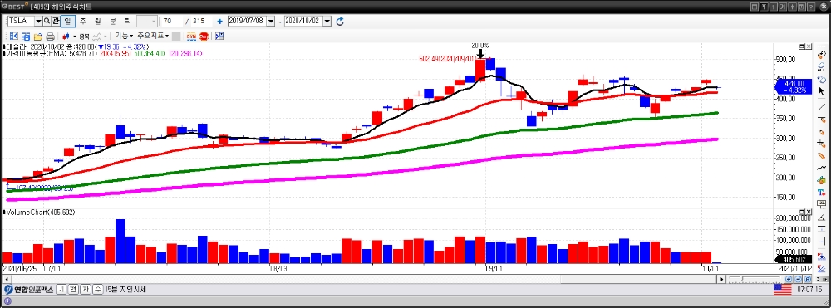This screenshot has height=308, width=831.
Task: Select the trend line drawing tool
Action: click(822, 106)
